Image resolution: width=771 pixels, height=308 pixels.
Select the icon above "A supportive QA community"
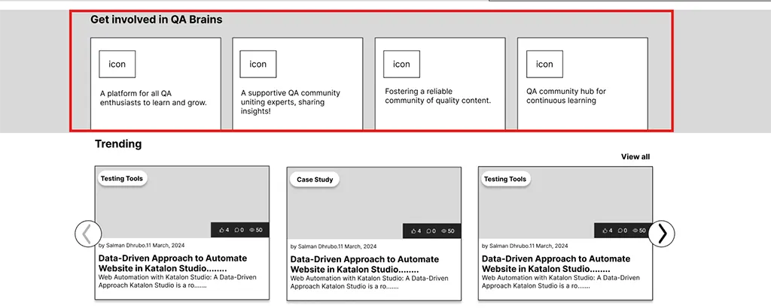tap(258, 64)
